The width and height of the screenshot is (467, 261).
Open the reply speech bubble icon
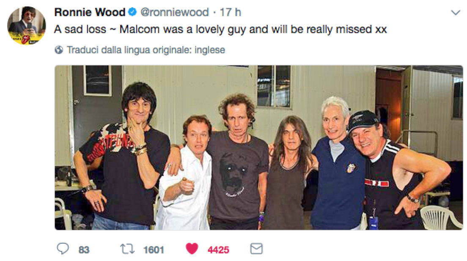tap(63, 248)
